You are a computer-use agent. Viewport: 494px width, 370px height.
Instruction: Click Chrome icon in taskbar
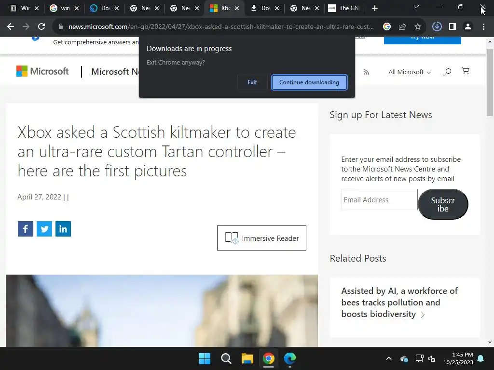[268, 358]
